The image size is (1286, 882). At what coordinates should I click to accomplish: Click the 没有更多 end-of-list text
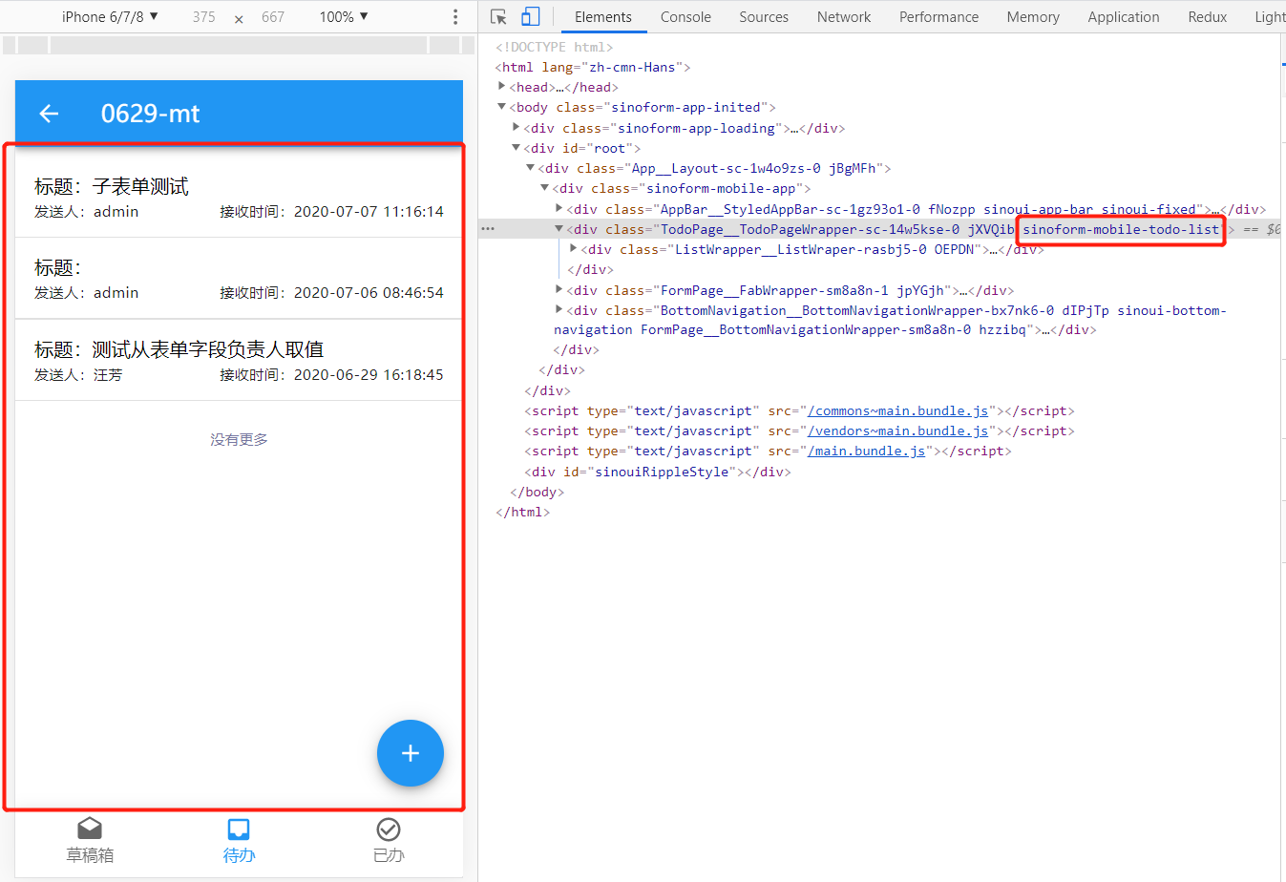pyautogui.click(x=239, y=439)
